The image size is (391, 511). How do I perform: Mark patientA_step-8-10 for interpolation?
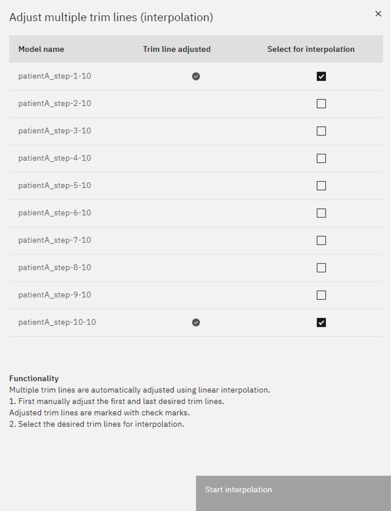tap(321, 268)
